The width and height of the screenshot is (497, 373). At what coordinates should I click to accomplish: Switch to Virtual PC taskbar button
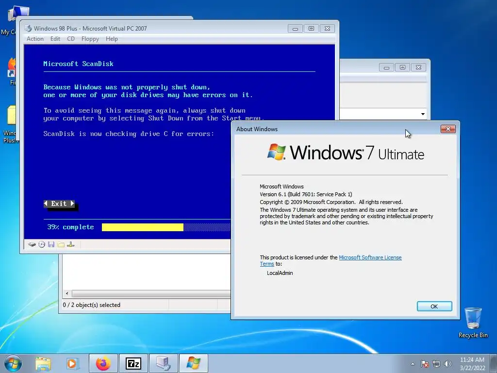[164, 363]
